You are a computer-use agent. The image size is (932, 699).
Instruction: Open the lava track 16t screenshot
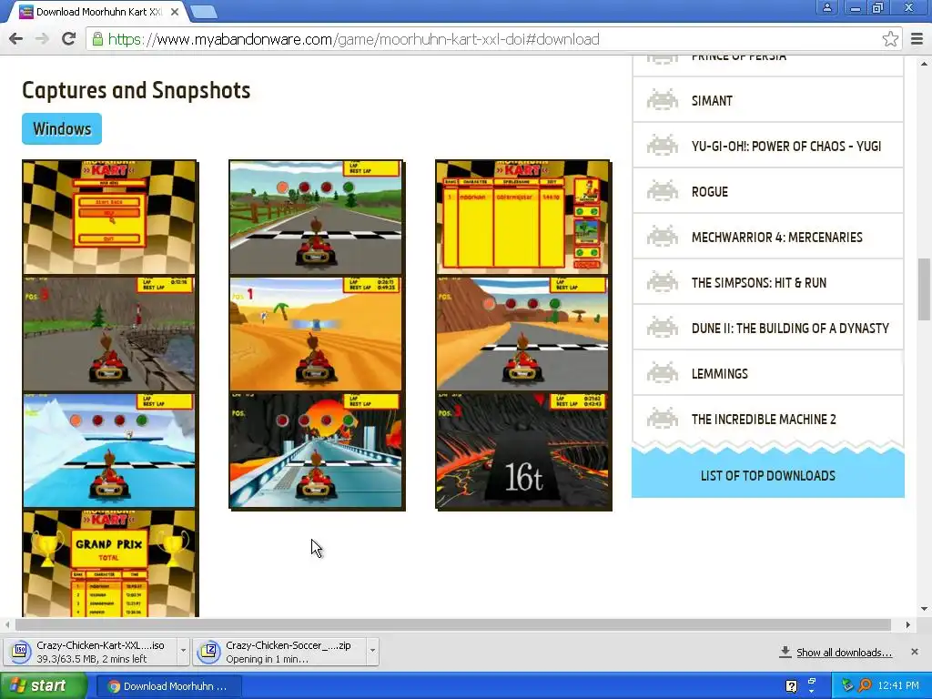522,451
